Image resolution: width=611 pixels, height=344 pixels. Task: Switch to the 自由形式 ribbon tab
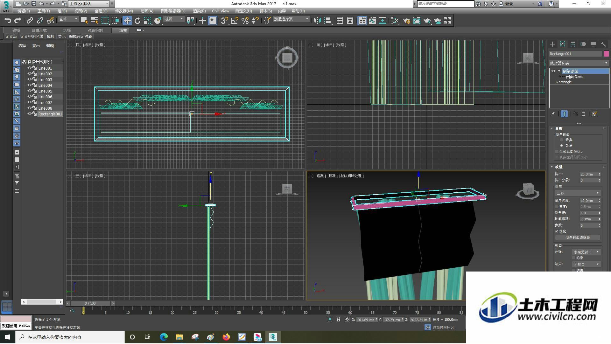(x=39, y=31)
